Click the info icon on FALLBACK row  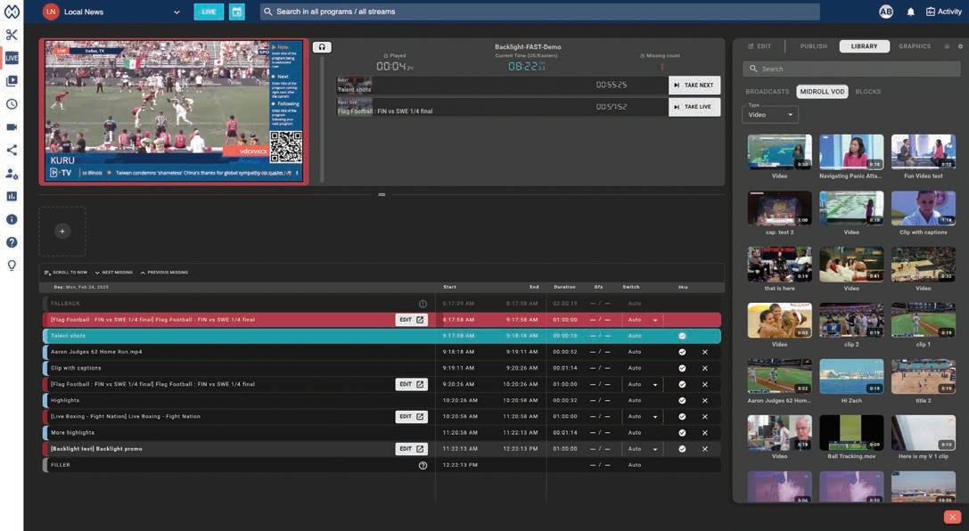[x=423, y=304]
